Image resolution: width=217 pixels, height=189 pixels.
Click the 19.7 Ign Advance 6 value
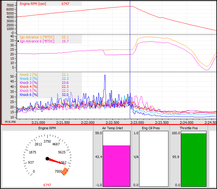point(65,41)
